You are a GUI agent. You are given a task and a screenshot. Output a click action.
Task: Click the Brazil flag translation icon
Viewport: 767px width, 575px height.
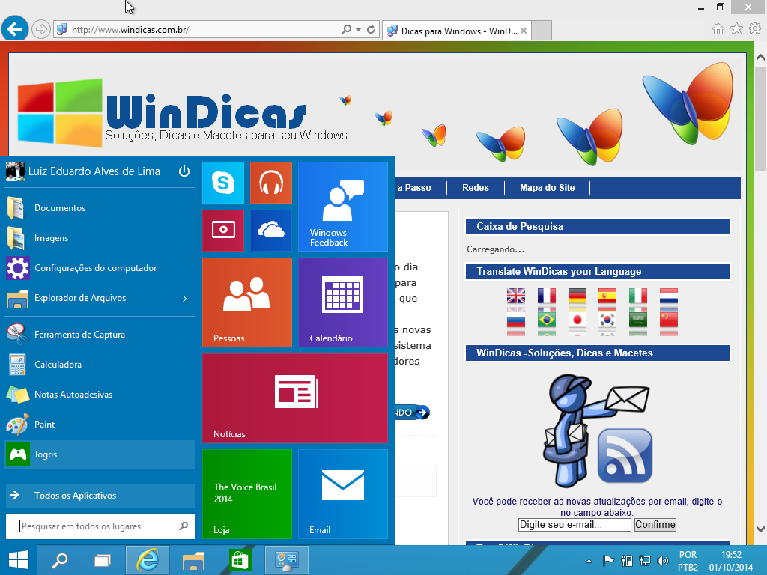click(546, 320)
